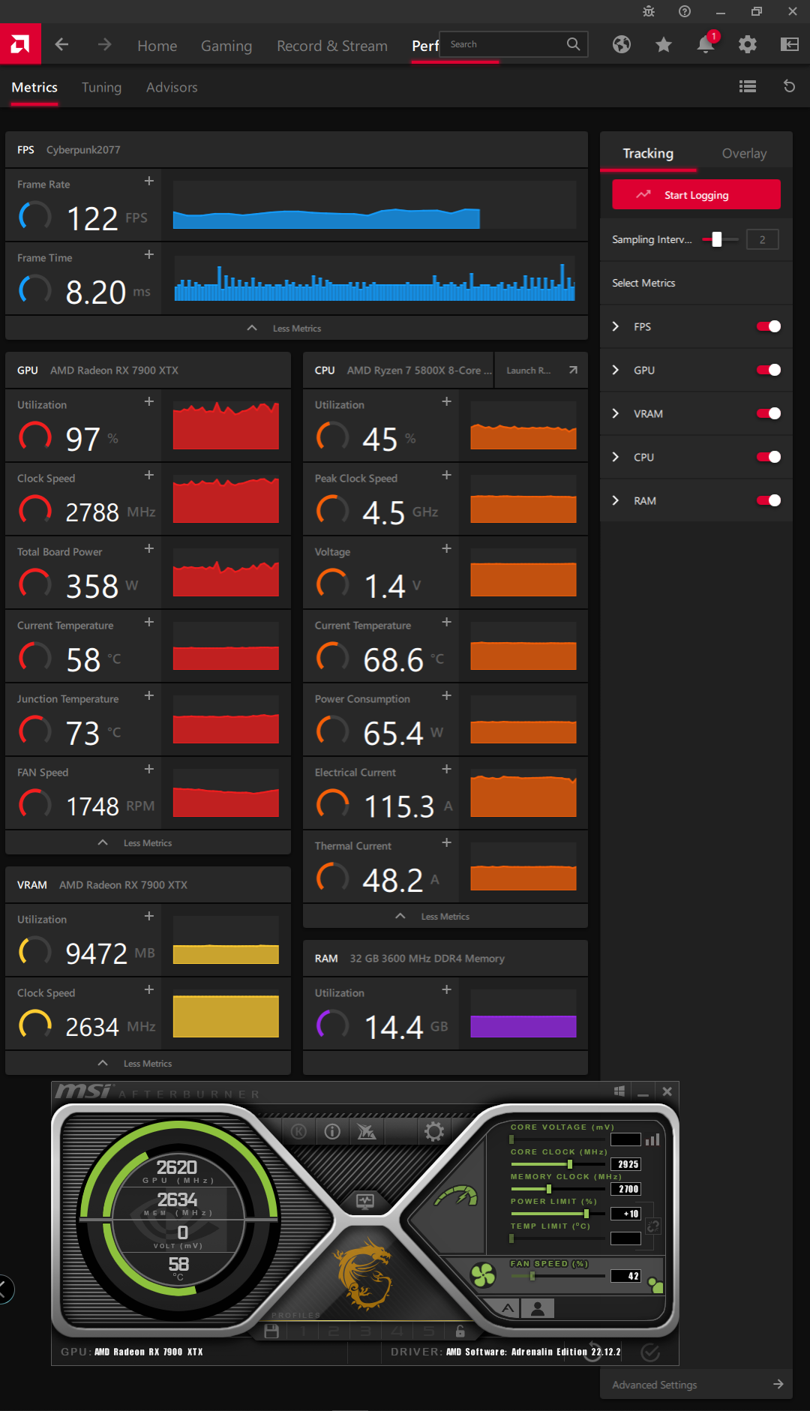The width and height of the screenshot is (810, 1411).
Task: Click Afterburner core clock value box
Action: coord(626,1164)
